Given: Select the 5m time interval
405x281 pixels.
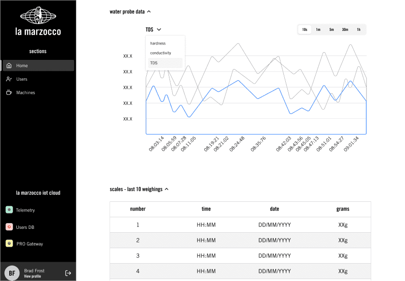Looking at the screenshot, I should [332, 29].
